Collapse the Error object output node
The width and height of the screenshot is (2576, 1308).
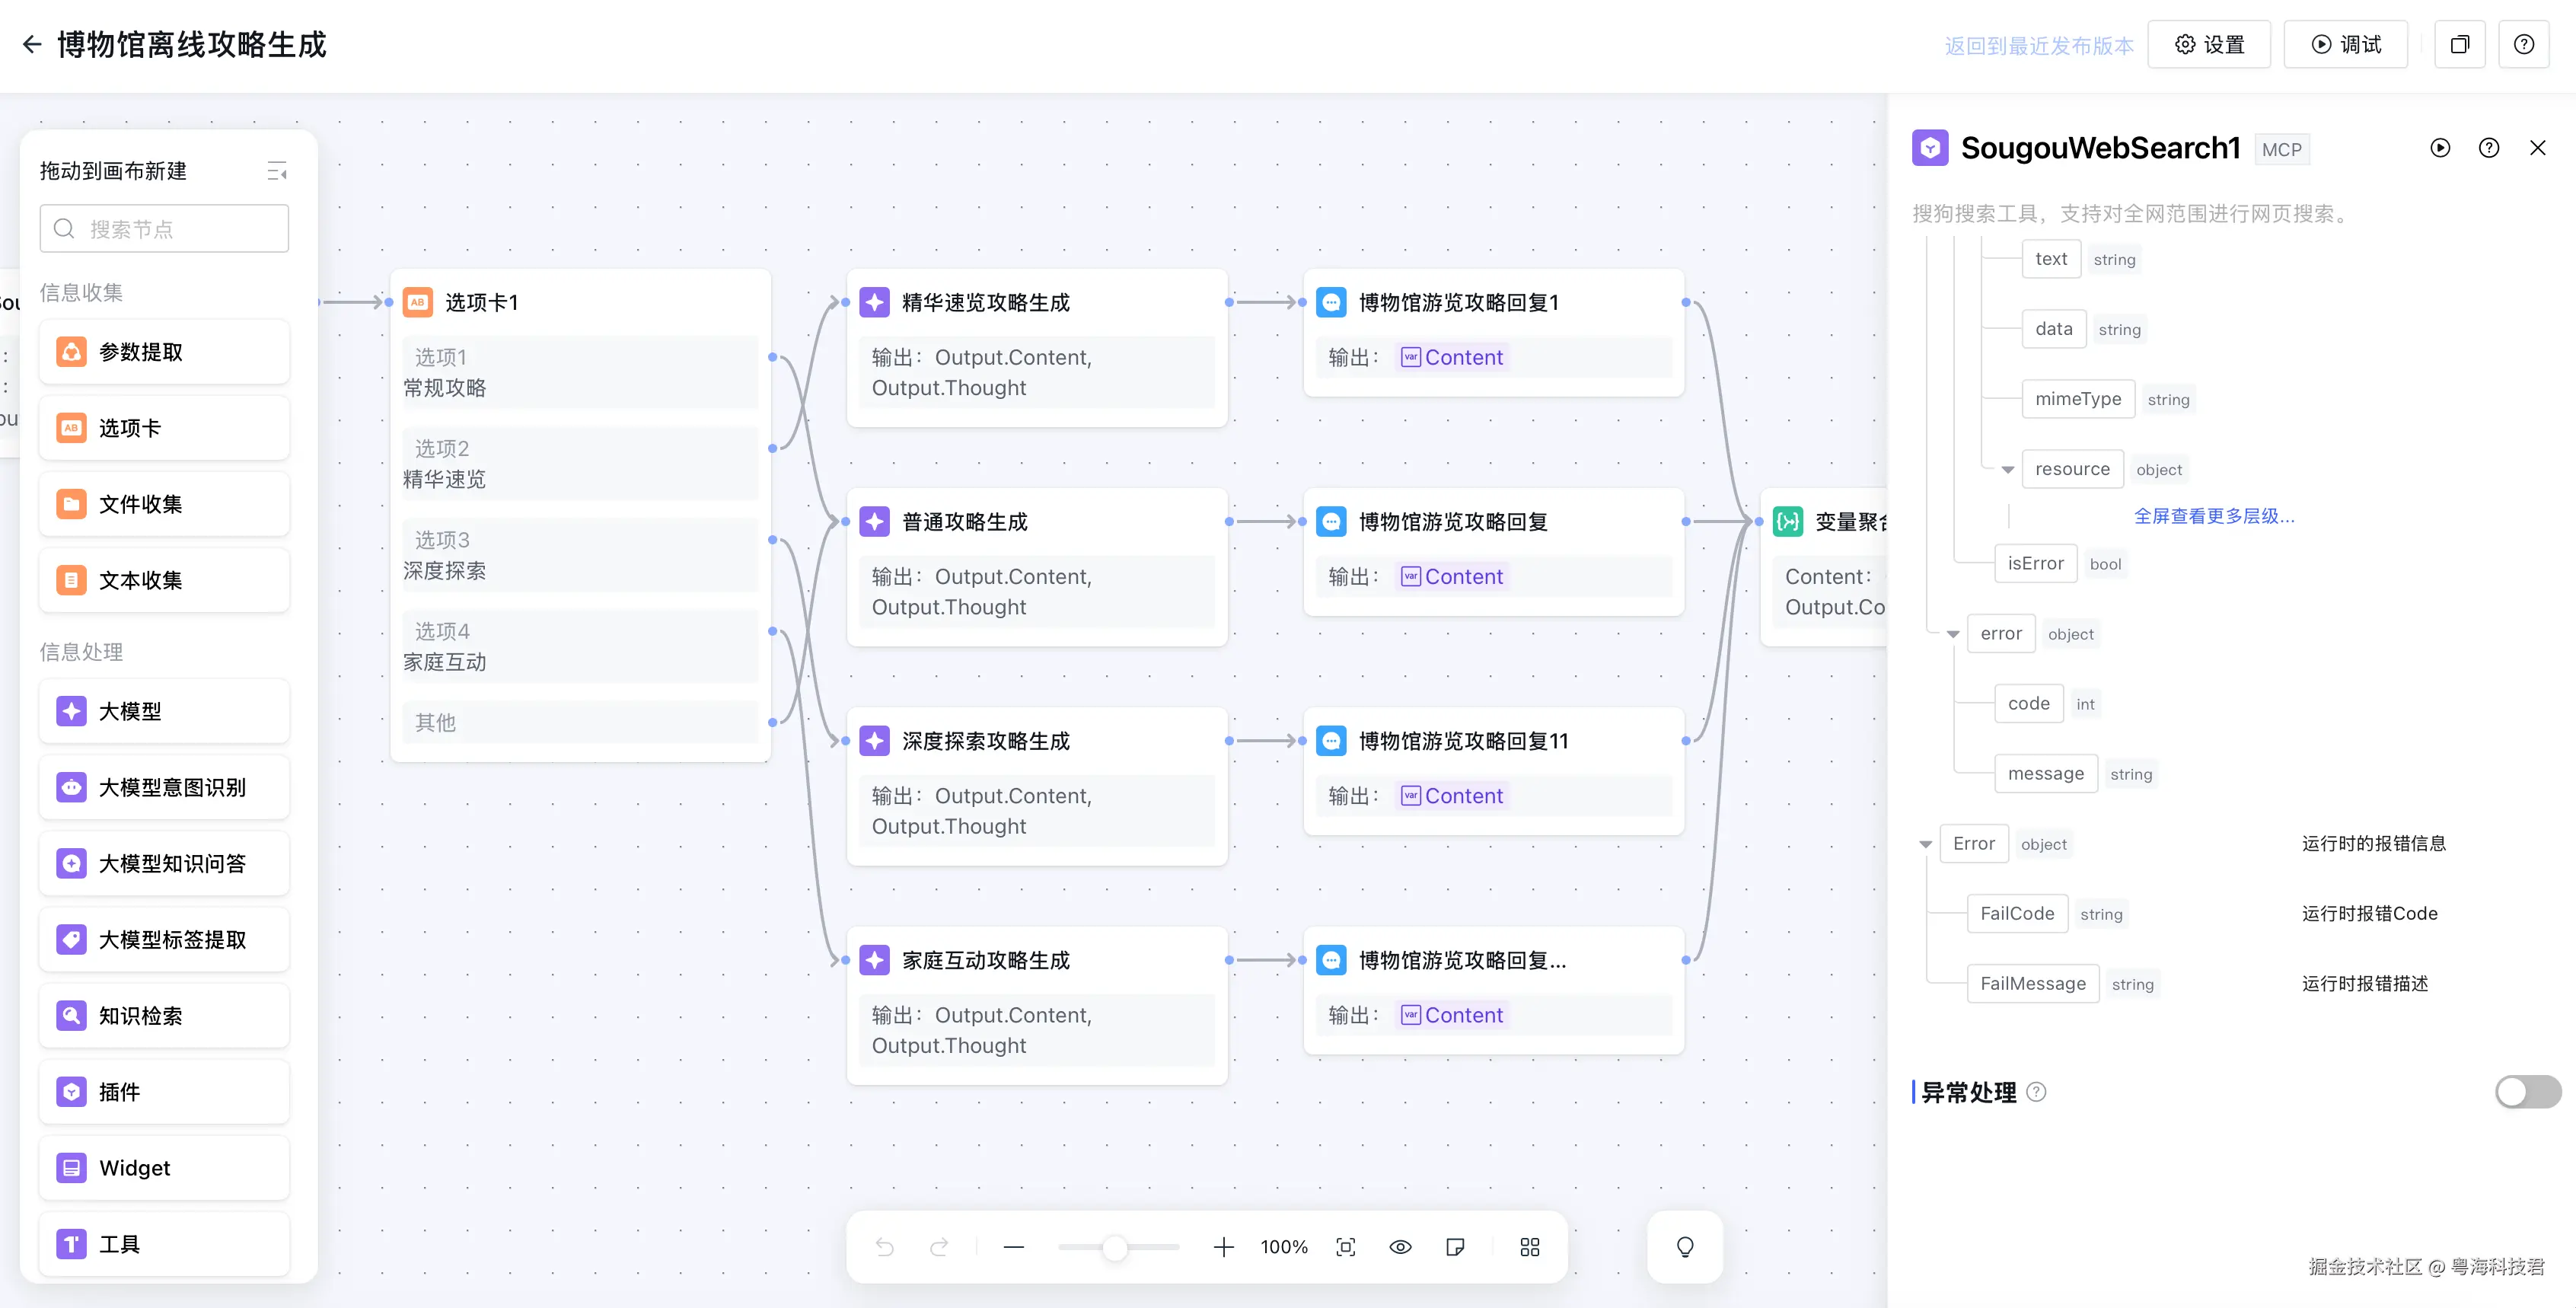coord(1925,844)
